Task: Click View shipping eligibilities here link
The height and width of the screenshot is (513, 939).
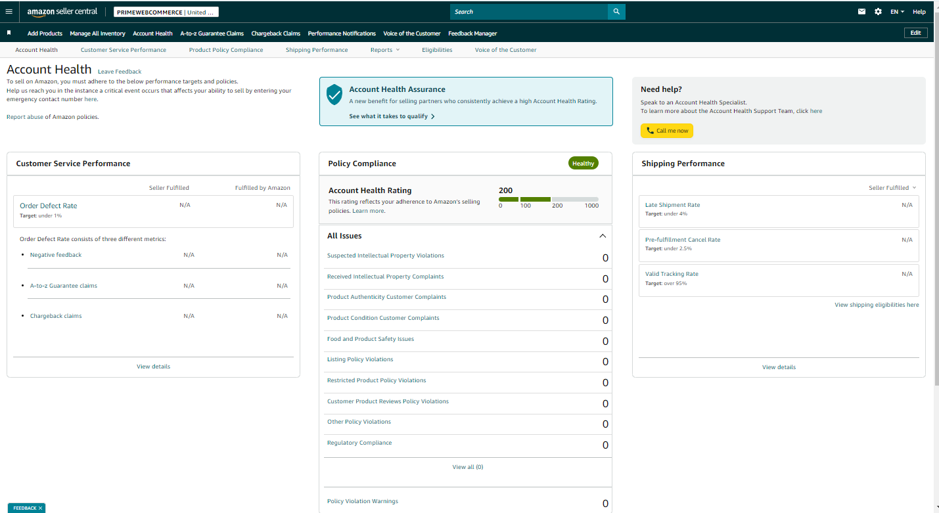Action: pos(877,305)
